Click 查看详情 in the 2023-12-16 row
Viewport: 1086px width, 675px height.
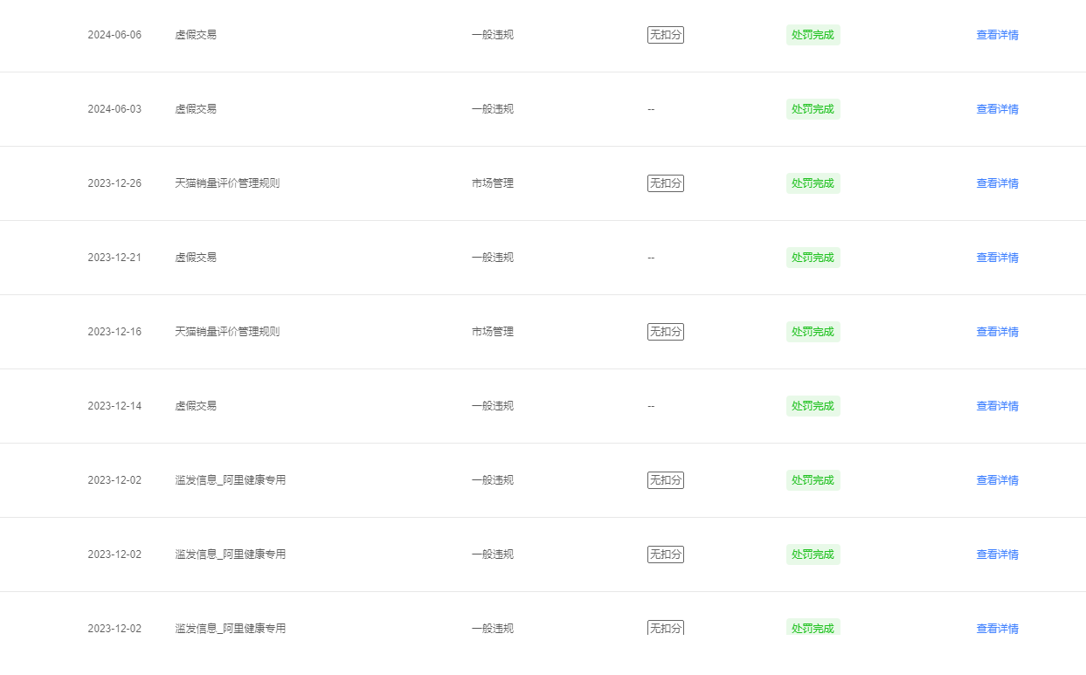coord(997,332)
